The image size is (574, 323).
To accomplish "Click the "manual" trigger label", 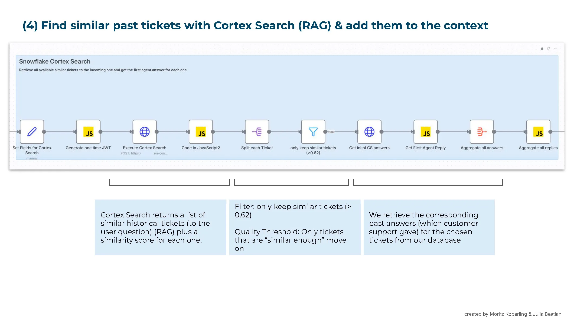I will click(32, 158).
